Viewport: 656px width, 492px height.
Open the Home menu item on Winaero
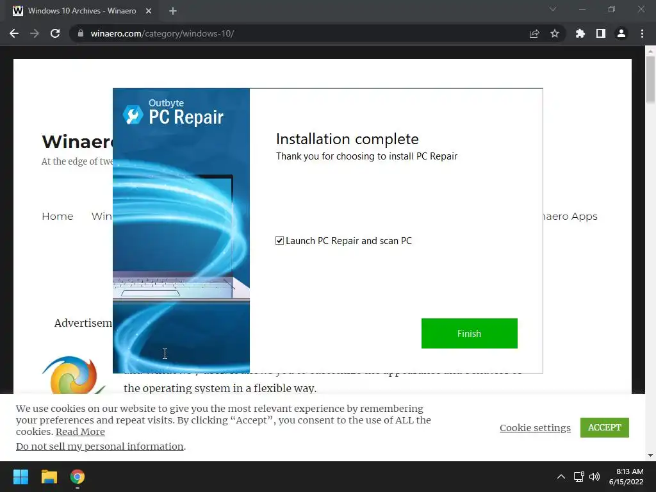(x=57, y=217)
